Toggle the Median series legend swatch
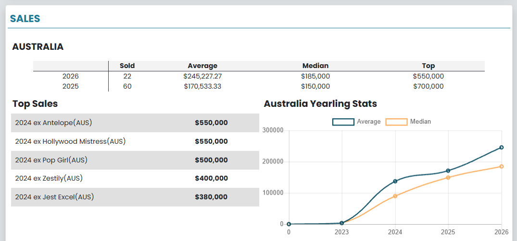This screenshot has width=517, height=241. coord(397,122)
